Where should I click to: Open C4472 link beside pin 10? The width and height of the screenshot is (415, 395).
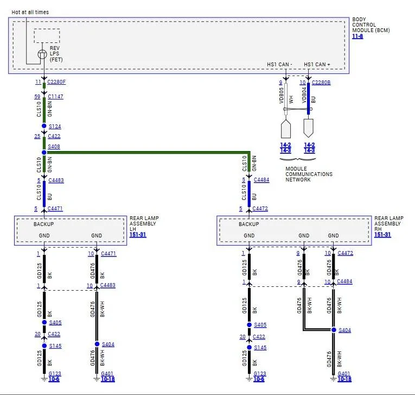tap(346, 253)
